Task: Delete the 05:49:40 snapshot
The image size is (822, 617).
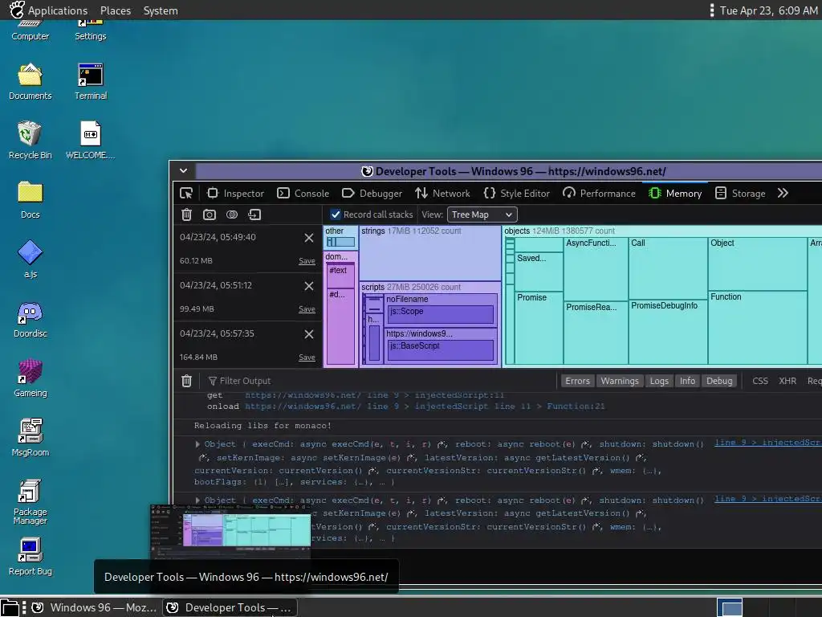Action: tap(309, 238)
